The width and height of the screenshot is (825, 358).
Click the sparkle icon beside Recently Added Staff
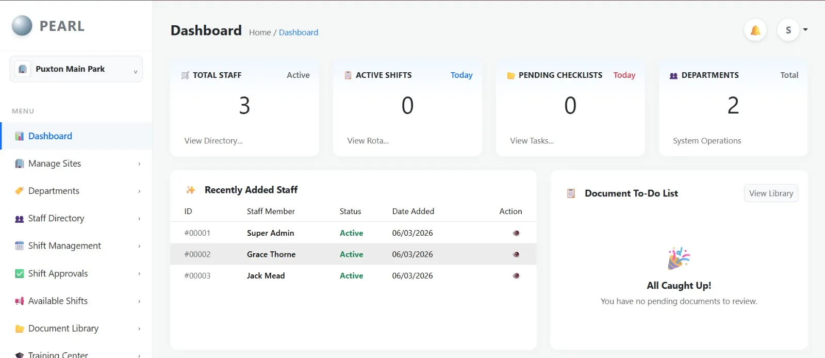point(191,190)
